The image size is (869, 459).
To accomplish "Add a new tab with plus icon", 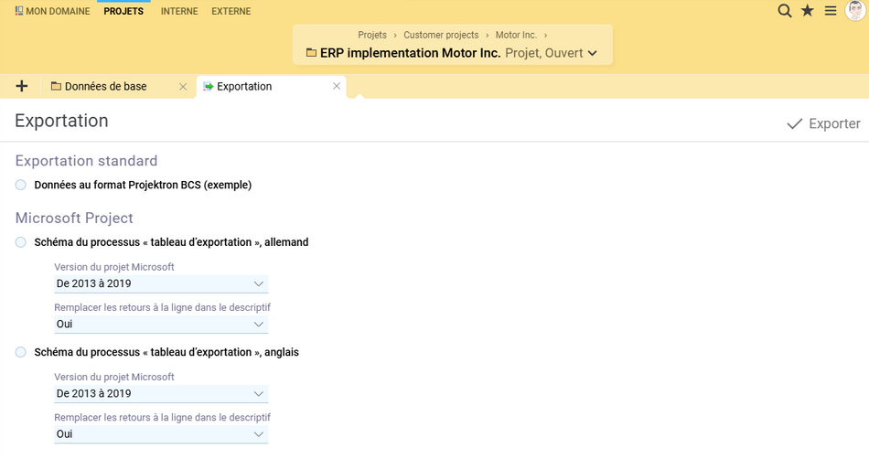I will 22,86.
